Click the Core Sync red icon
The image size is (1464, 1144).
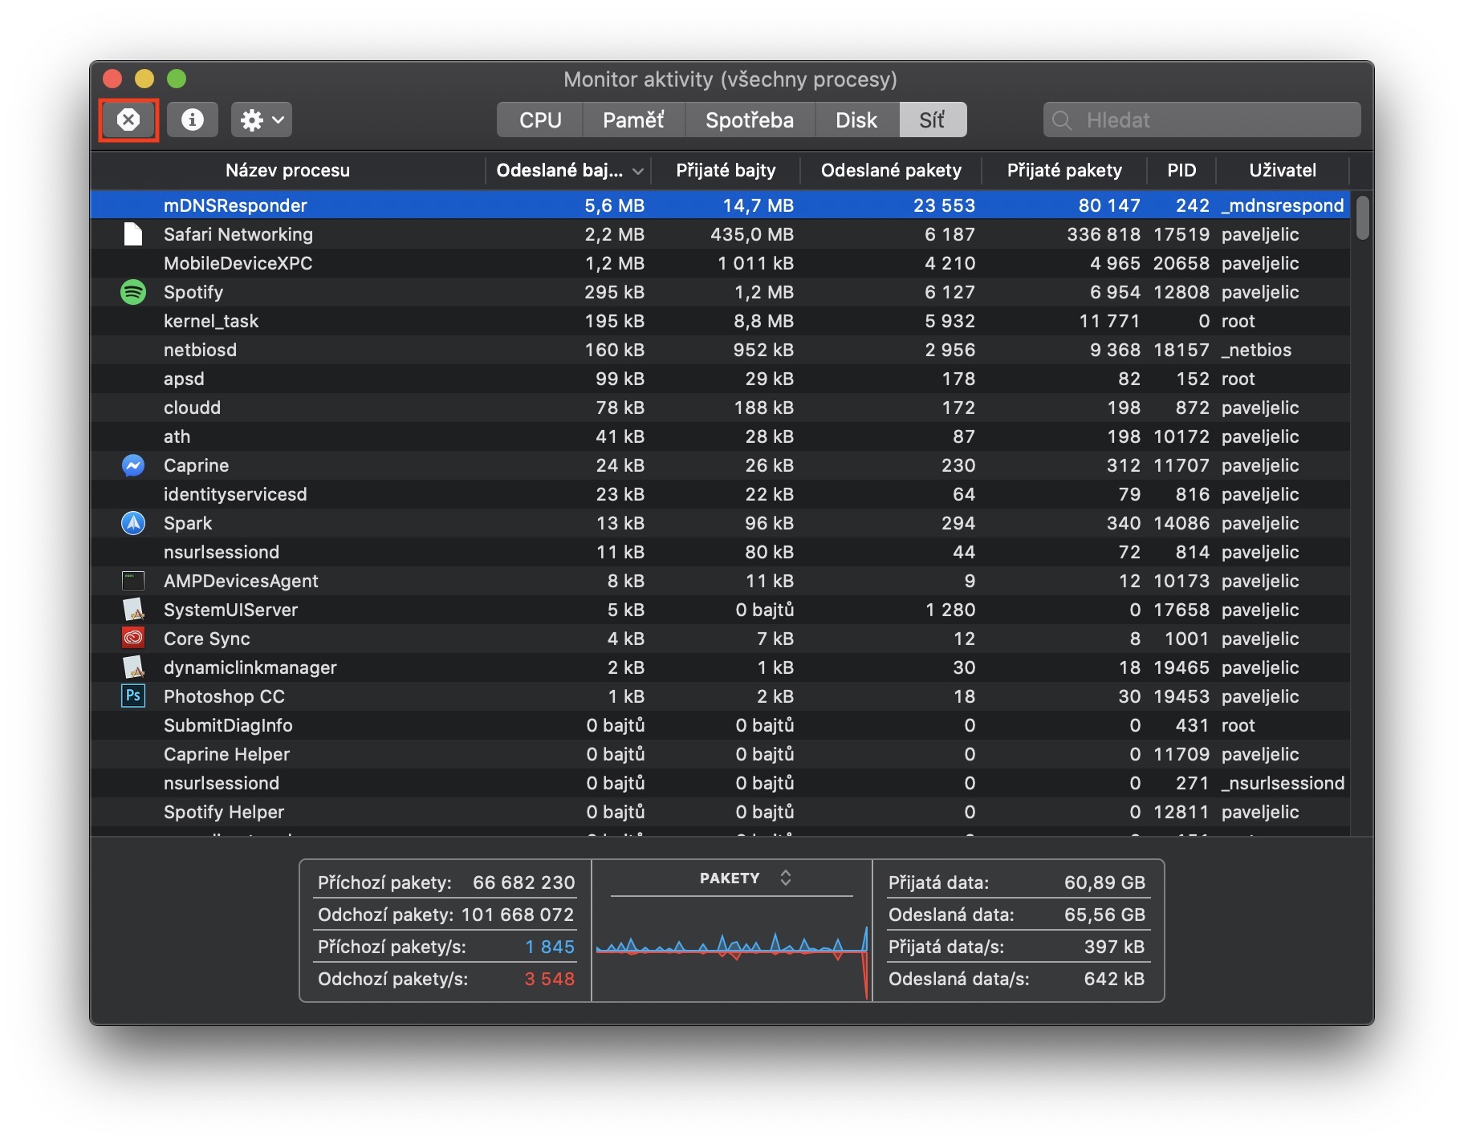133,639
